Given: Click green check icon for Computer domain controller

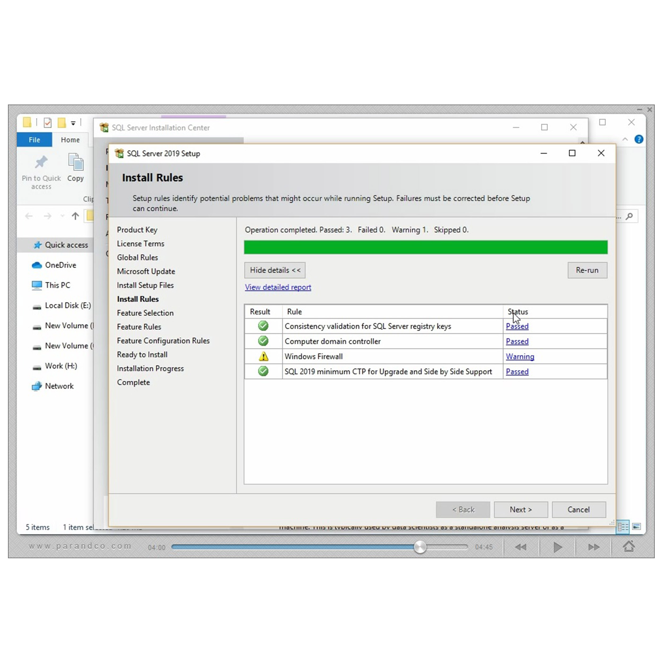Looking at the screenshot, I should [263, 341].
